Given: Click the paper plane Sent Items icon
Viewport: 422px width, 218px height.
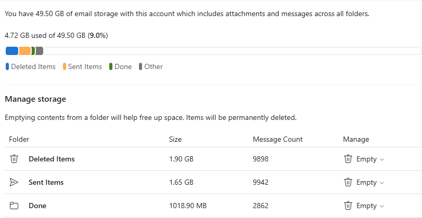Looking at the screenshot, I should click(x=14, y=182).
